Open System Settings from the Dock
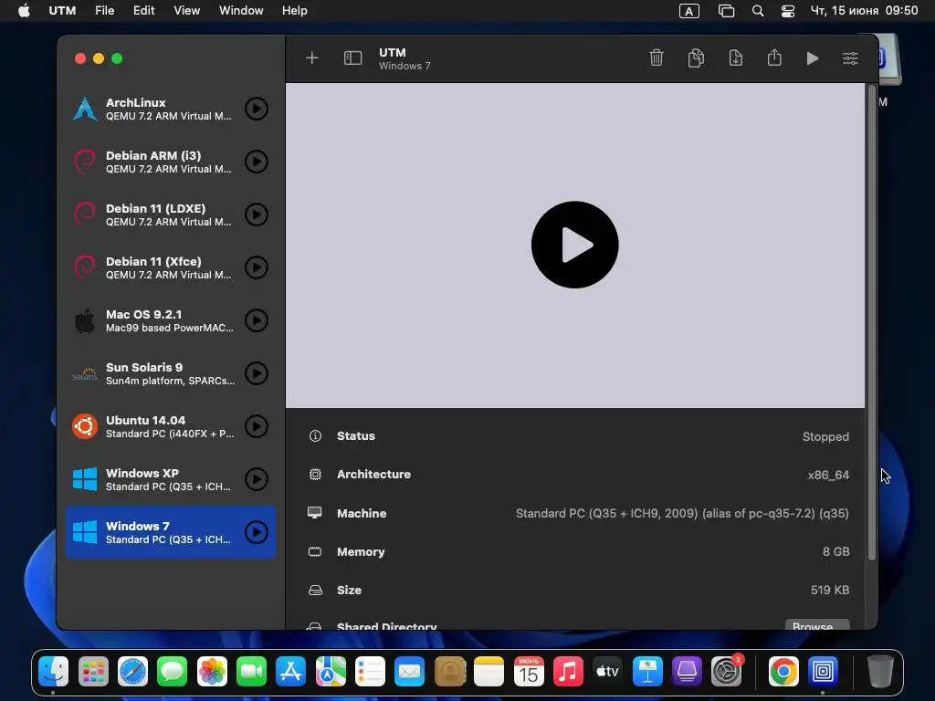The width and height of the screenshot is (935, 701). click(x=726, y=672)
